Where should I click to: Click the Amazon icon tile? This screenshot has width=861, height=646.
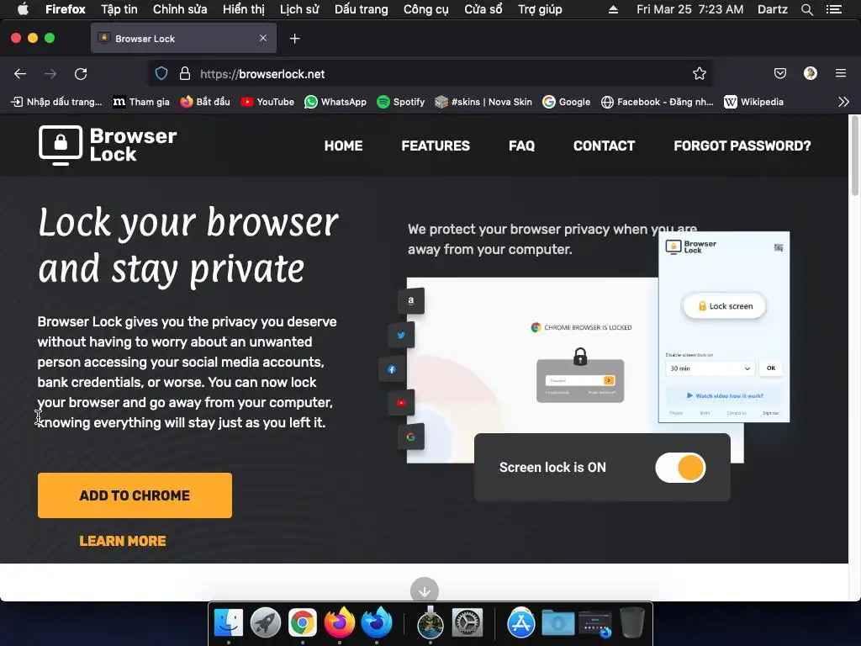coord(411,301)
